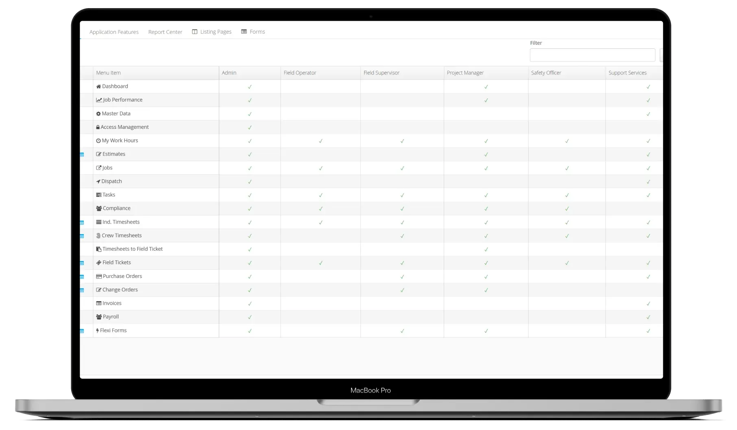Click inside the Filter input field
Viewport: 737px width, 430px height.
[x=592, y=54]
